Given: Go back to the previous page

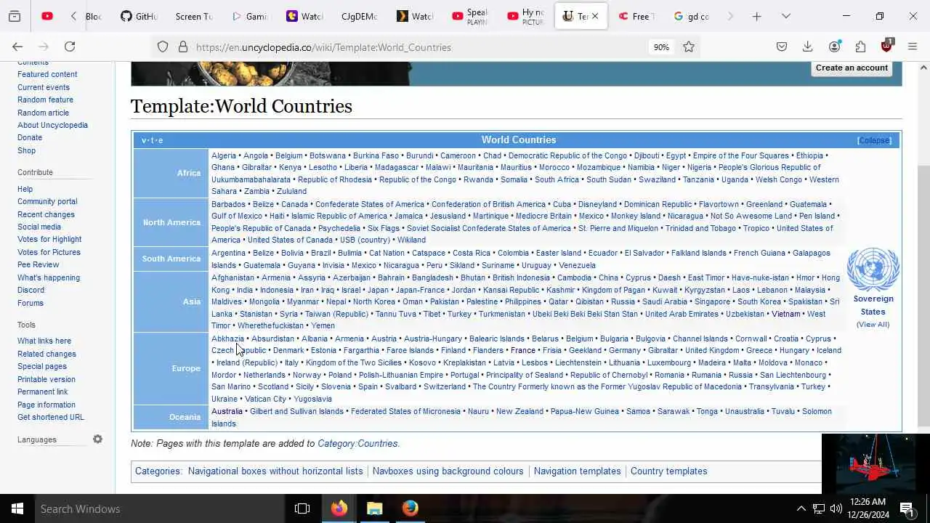Looking at the screenshot, I should point(17,46).
